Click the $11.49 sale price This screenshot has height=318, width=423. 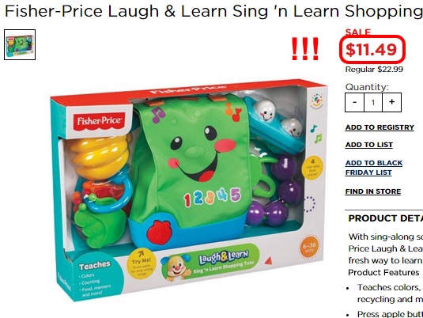[x=372, y=50]
